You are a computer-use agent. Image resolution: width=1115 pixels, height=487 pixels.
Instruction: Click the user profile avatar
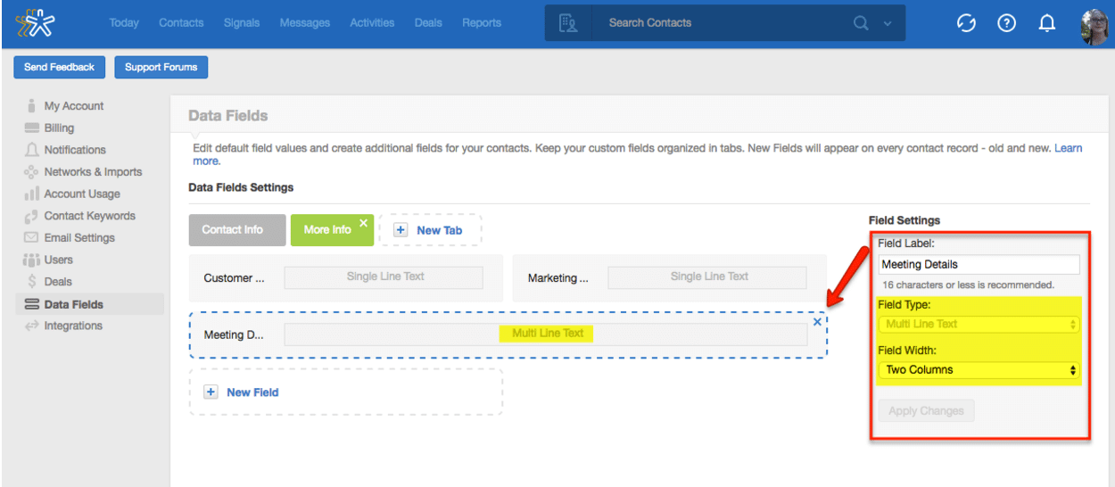point(1094,26)
